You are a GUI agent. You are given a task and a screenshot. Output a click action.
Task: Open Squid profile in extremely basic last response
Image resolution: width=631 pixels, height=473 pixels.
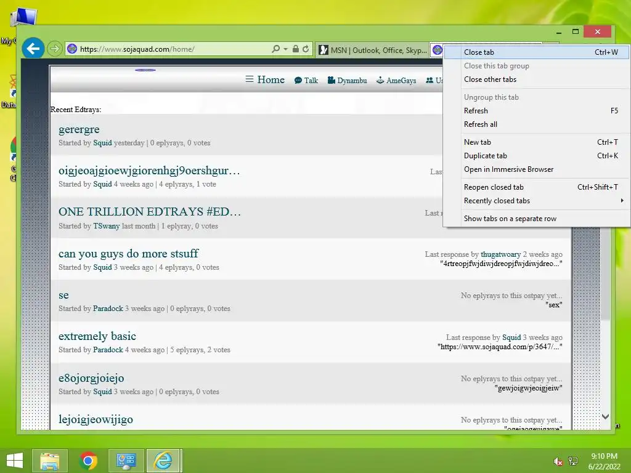point(511,338)
